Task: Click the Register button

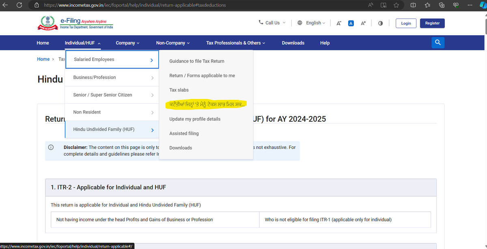Action: pos(432,23)
